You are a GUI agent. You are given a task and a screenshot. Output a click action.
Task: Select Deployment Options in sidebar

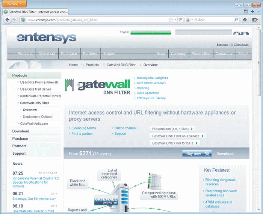(x=38, y=117)
